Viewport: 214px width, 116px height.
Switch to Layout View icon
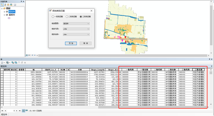[29, 55]
